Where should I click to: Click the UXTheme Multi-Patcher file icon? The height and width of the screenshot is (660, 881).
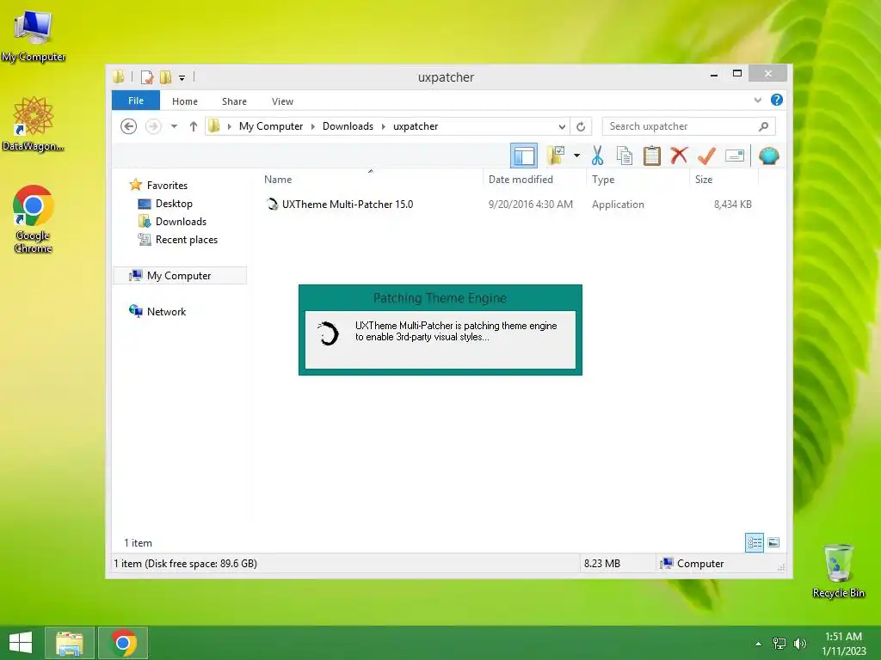272,205
